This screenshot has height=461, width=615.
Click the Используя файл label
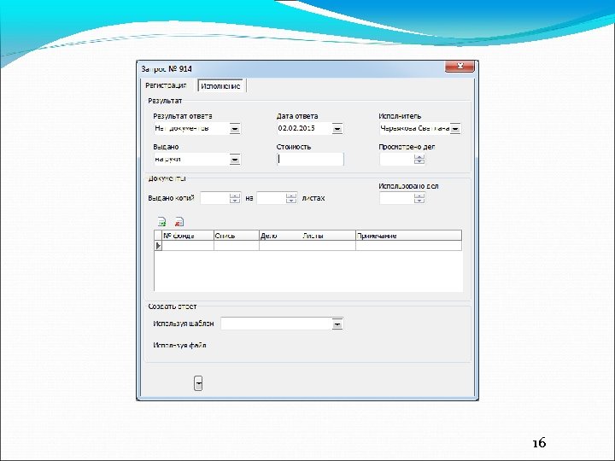(x=179, y=346)
